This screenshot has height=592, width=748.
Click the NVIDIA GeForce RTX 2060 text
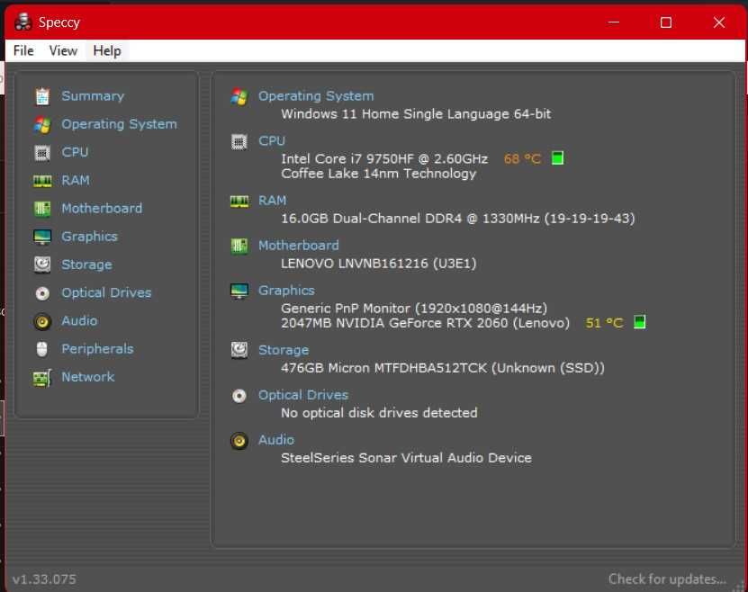pos(425,323)
